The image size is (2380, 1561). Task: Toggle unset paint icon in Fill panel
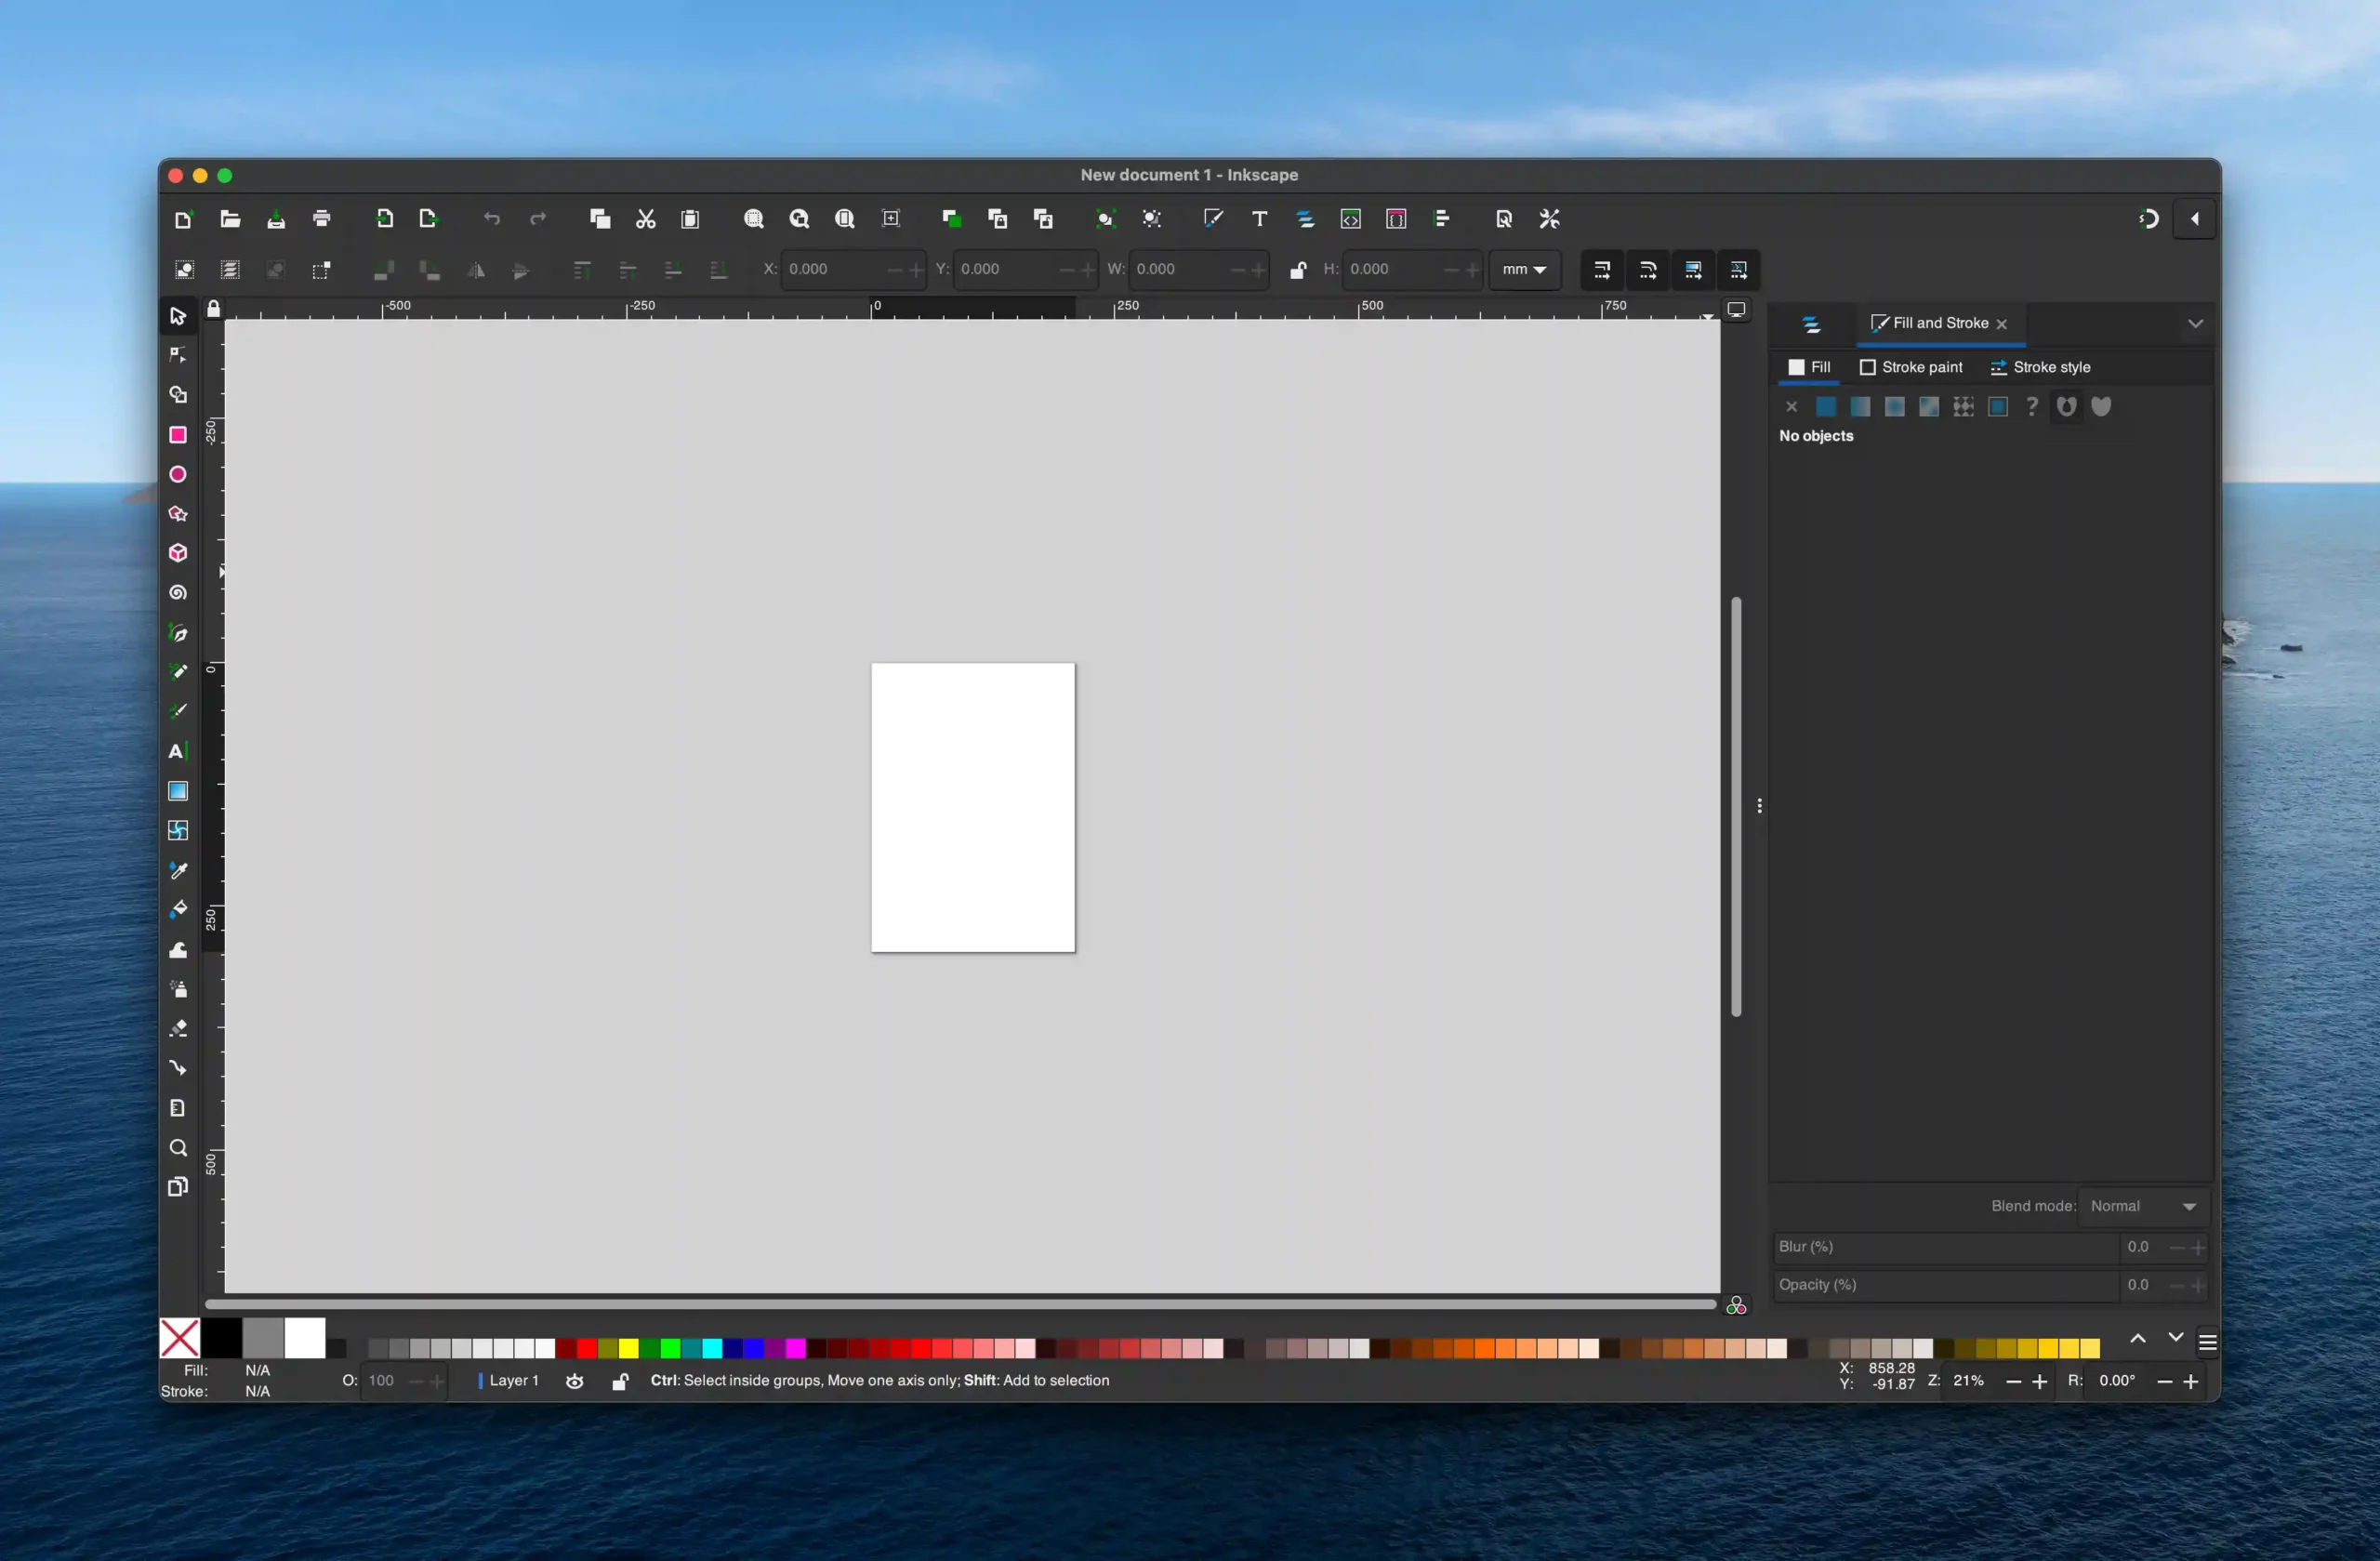coord(2031,406)
